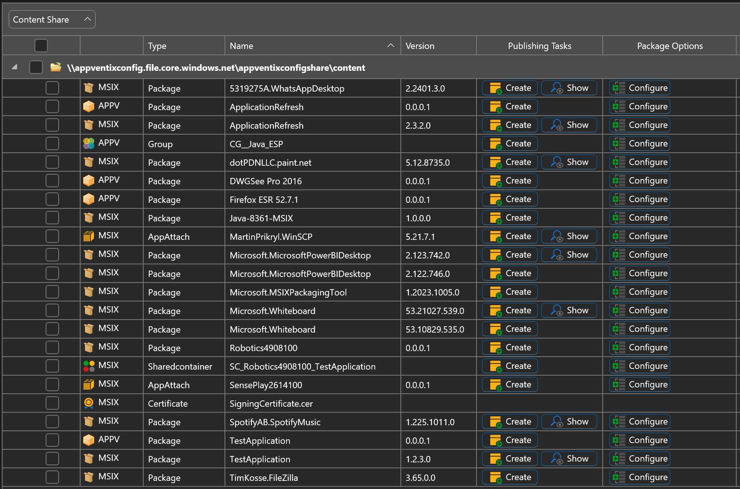This screenshot has width=740, height=489.
Task: Click APPV package icon for DWGSee Pro 2016
Action: 89,181
